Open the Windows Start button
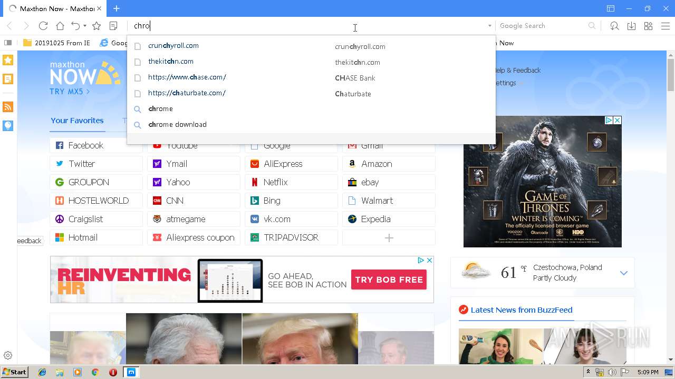 (x=15, y=372)
